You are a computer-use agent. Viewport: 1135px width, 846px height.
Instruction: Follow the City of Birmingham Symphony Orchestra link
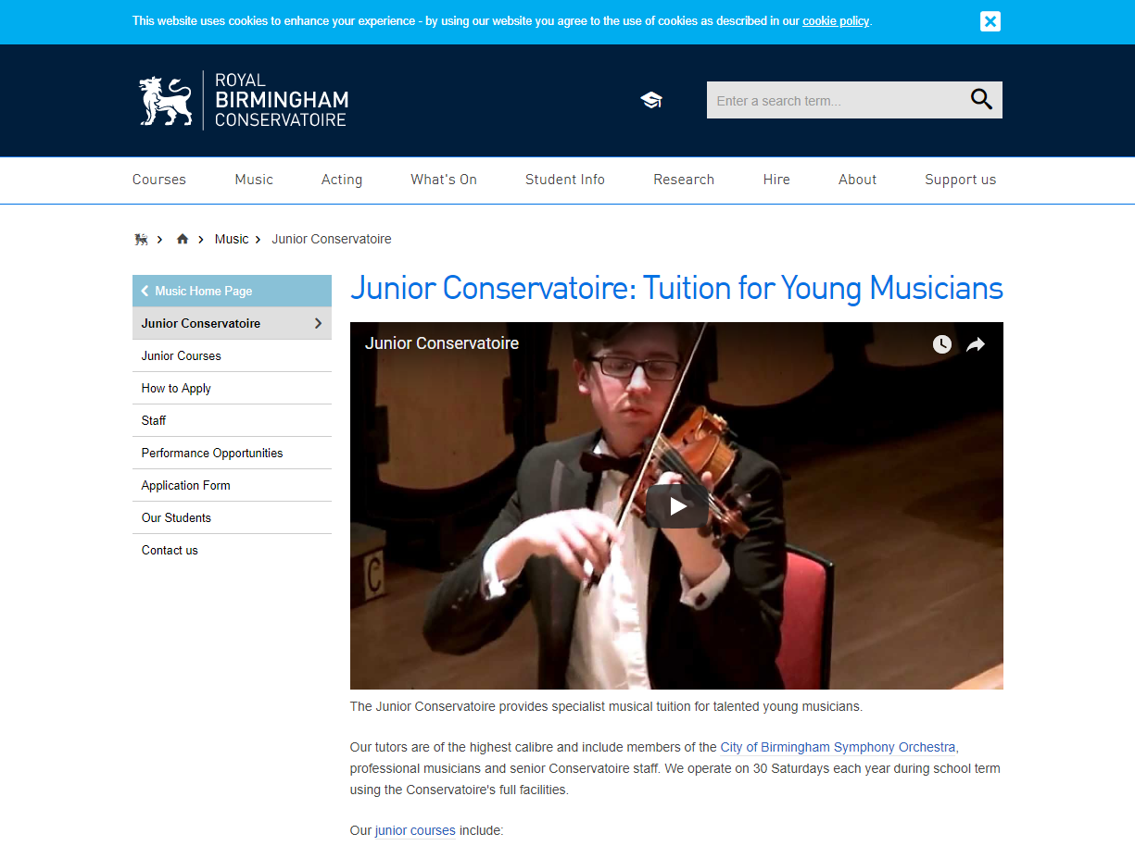click(x=838, y=747)
